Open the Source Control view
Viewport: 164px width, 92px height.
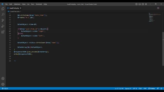coord(3,20)
